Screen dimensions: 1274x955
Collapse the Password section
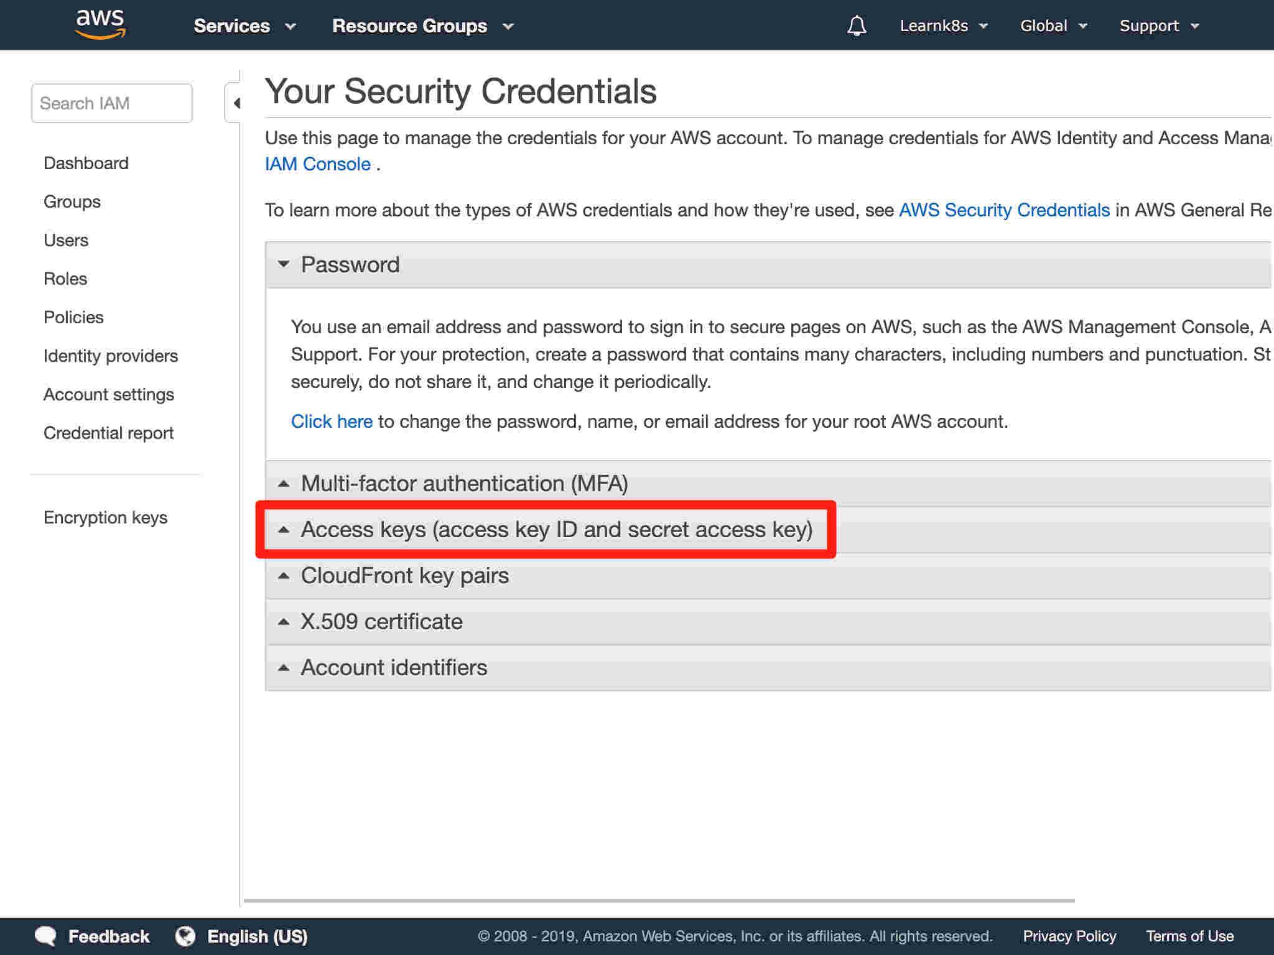tap(768, 264)
